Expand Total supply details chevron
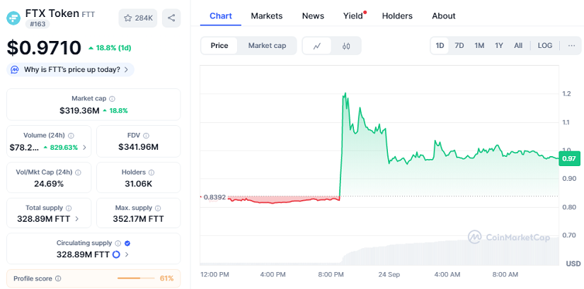The width and height of the screenshot is (584, 289). tap(77, 219)
